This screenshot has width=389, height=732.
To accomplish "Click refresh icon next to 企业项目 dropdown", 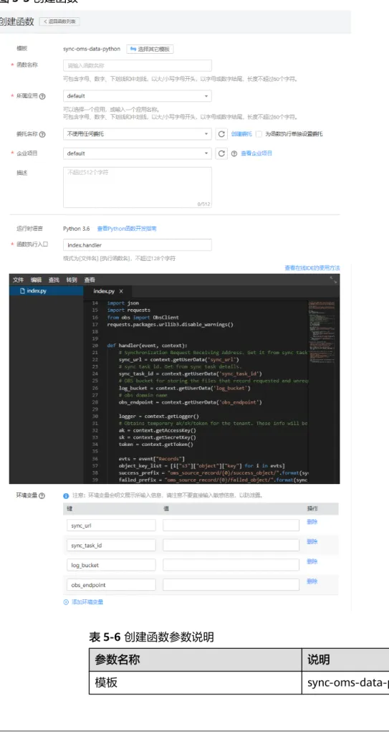I will (x=221, y=153).
